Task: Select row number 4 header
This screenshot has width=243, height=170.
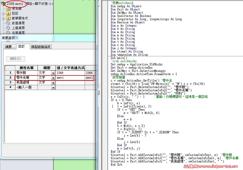Action: (x=10, y=87)
